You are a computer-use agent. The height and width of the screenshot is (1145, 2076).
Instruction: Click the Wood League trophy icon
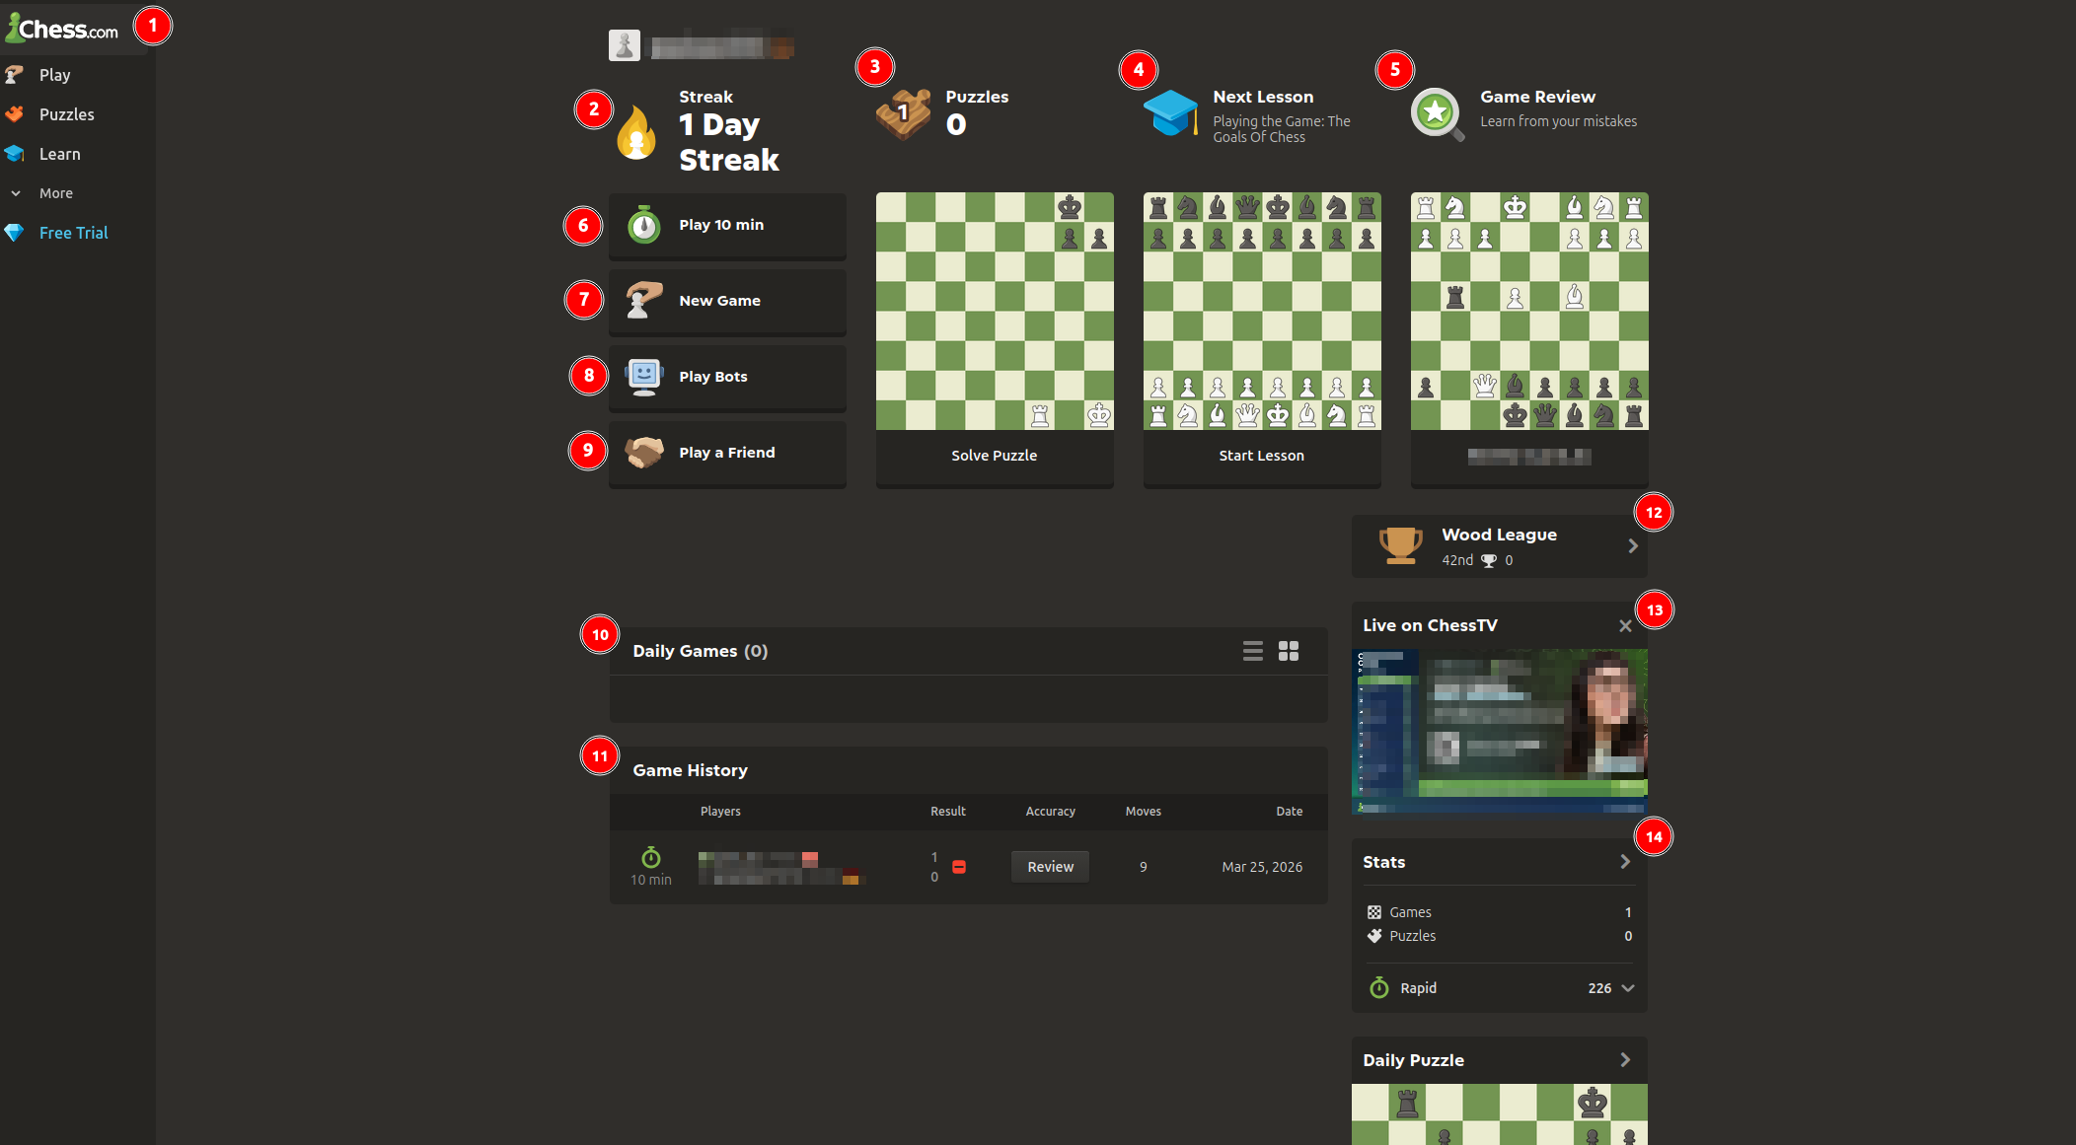1400,545
